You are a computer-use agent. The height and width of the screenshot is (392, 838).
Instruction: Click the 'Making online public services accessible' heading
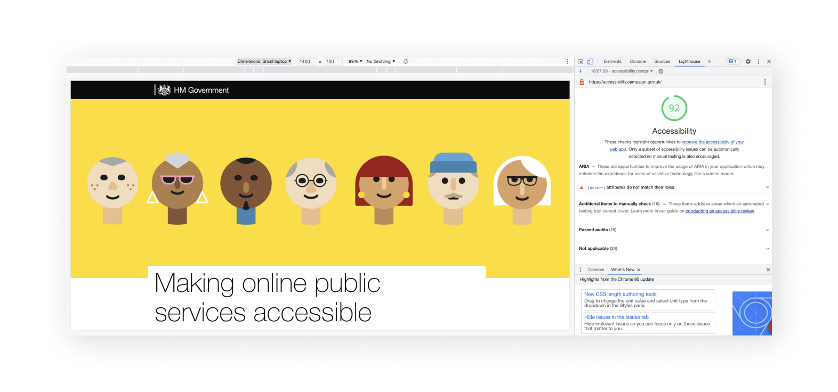[267, 298]
